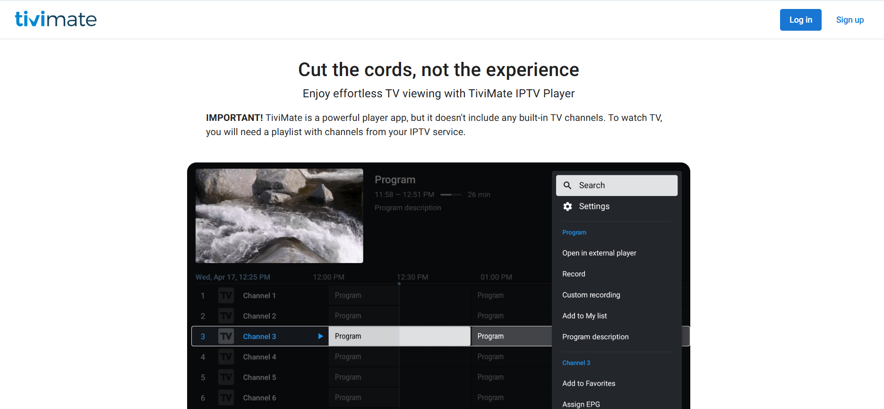The image size is (884, 409).
Task: Click Channel 2's 1:00 PM Program cell
Action: (511, 316)
